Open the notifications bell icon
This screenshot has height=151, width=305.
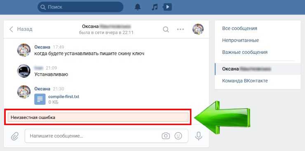[138, 7]
